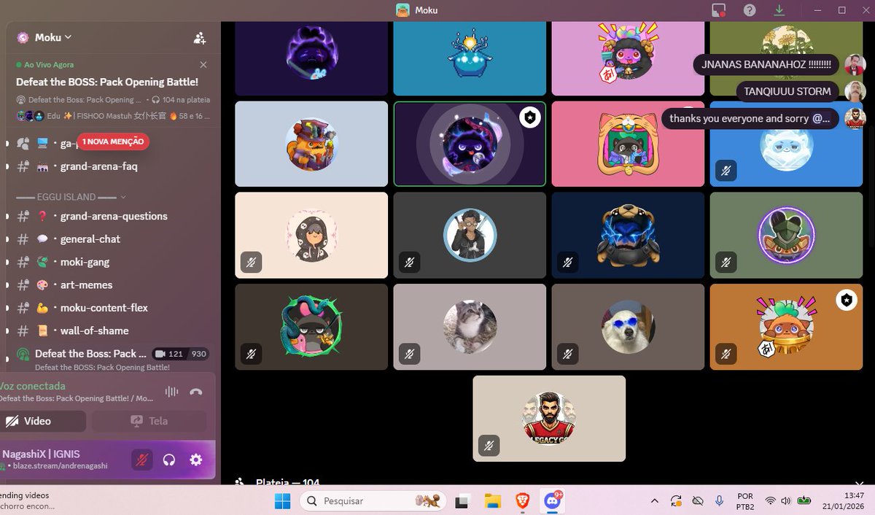Click the JNANAS BANANAHOZ chat bubble

click(x=766, y=64)
